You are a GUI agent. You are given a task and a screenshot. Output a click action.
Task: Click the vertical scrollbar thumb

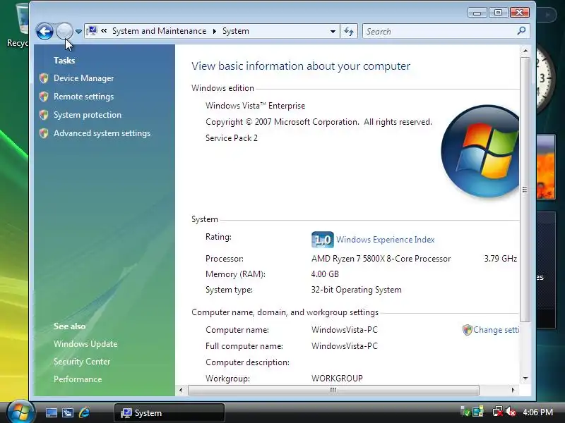[x=525, y=190]
